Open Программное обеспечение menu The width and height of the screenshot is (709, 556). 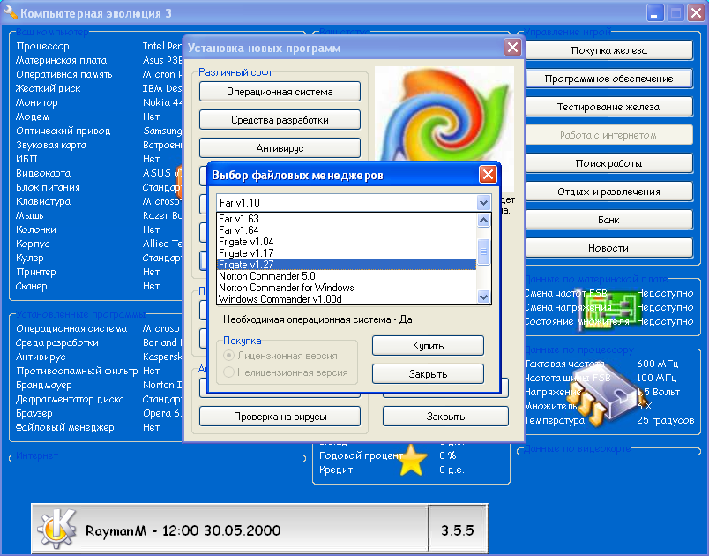pyautogui.click(x=609, y=79)
